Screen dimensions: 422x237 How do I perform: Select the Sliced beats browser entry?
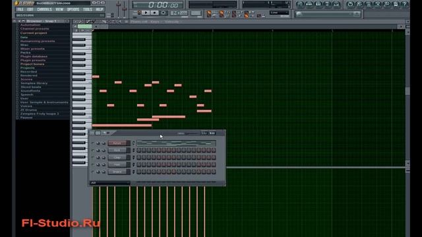(31, 87)
